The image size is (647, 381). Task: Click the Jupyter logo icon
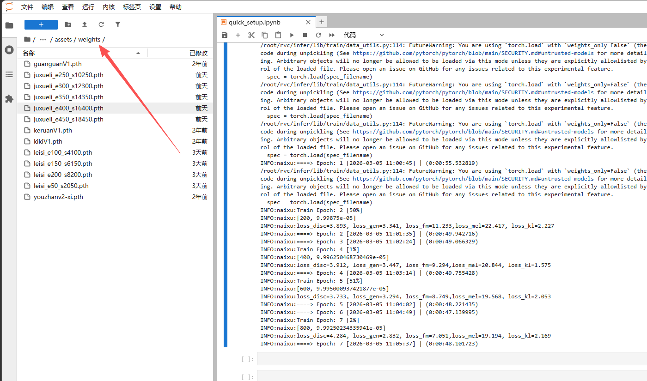click(9, 6)
